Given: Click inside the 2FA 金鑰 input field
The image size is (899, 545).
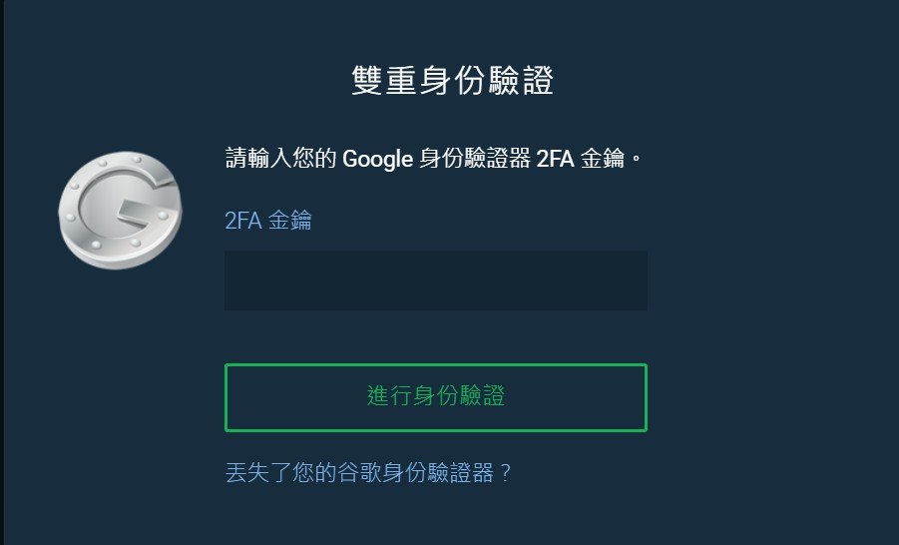Looking at the screenshot, I should 435,280.
